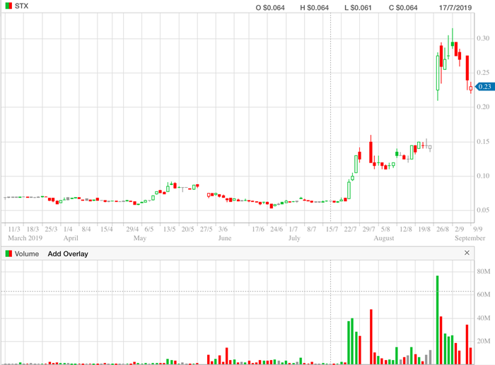The width and height of the screenshot is (495, 365).
Task: Click the tallest green volume bar near 26/8
Action: point(438,320)
